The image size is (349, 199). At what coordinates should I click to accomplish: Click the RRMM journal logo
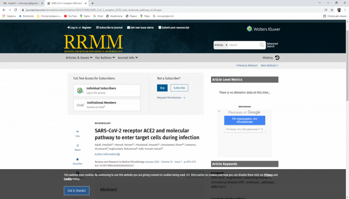(x=93, y=43)
